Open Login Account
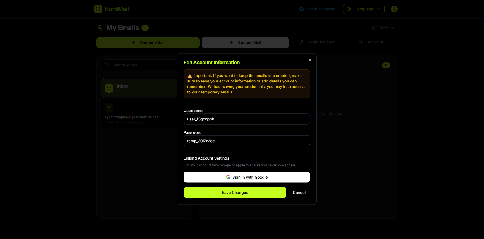 point(317,42)
